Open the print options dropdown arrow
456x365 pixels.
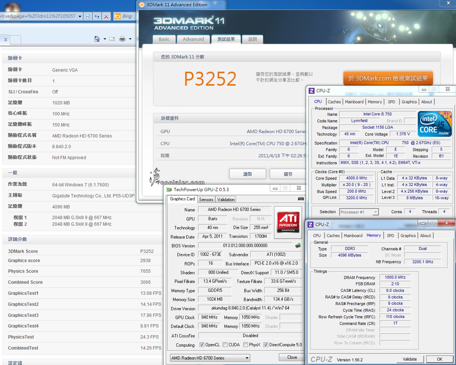[130, 39]
